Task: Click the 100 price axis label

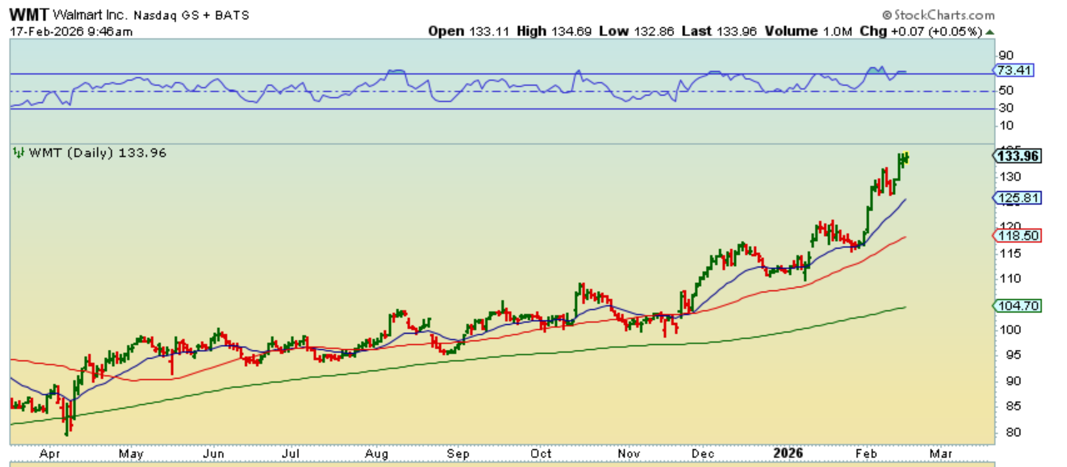Action: pyautogui.click(x=1010, y=330)
